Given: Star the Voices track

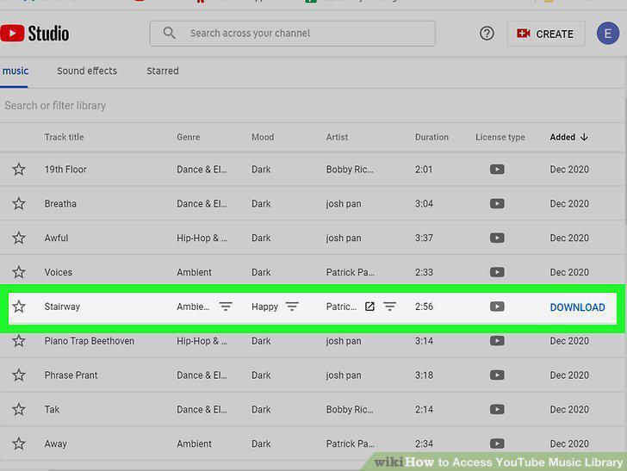Looking at the screenshot, I should (x=19, y=272).
